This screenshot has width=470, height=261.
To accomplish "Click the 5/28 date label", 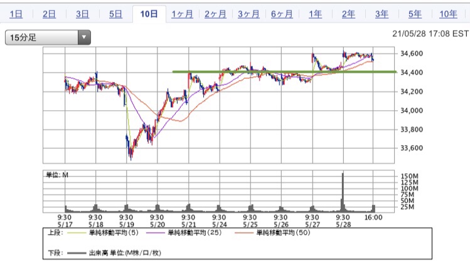I will (343, 225).
